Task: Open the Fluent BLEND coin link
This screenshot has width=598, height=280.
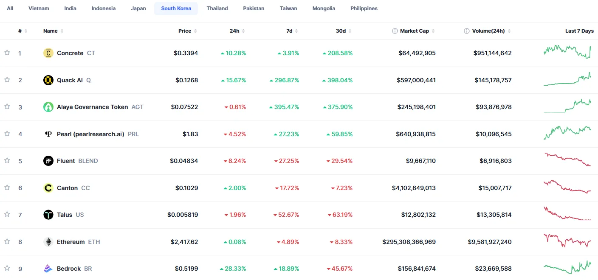Action: 71,161
